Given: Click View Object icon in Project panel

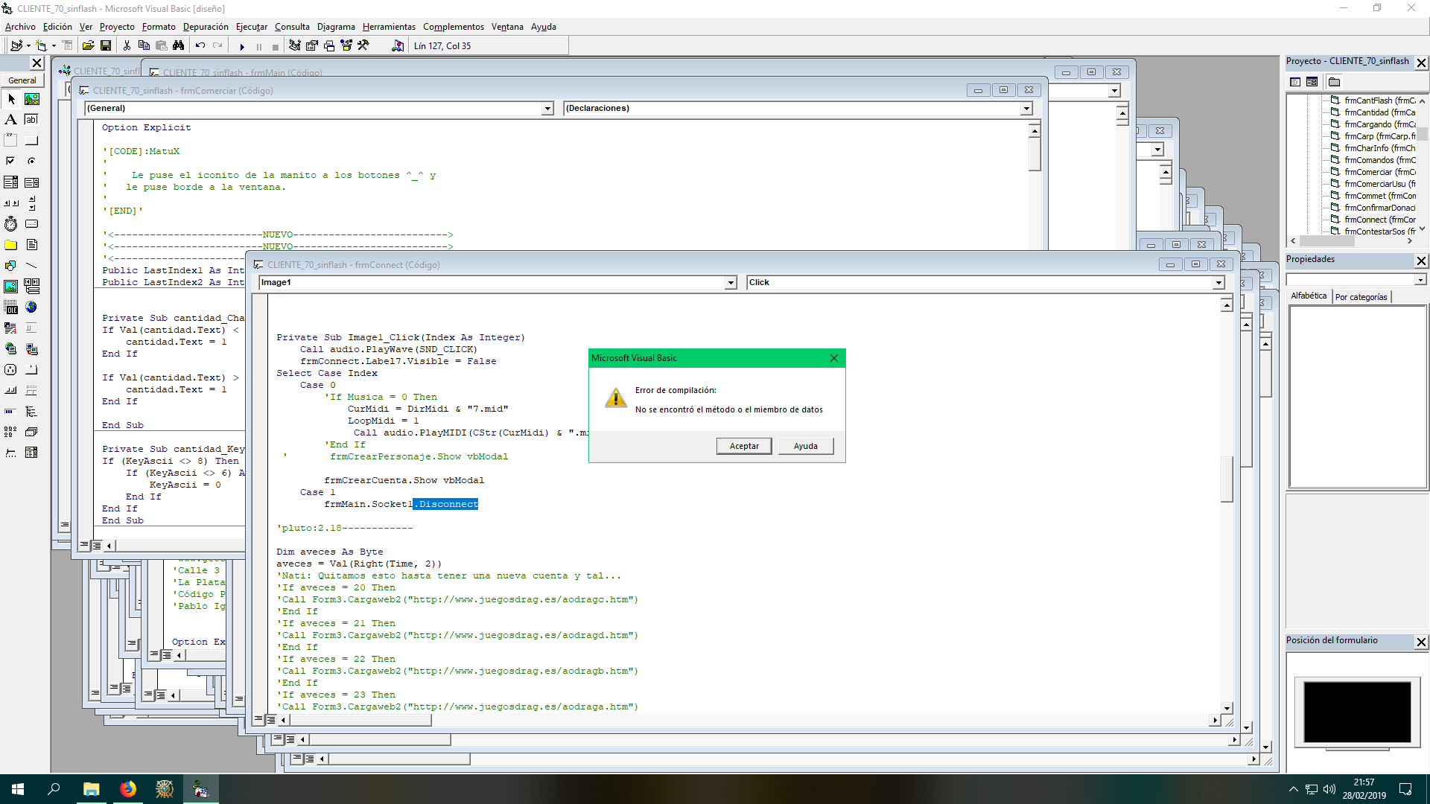Looking at the screenshot, I should click(1312, 82).
